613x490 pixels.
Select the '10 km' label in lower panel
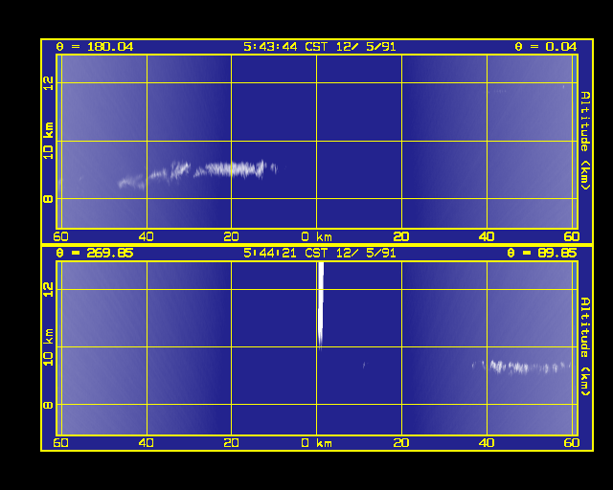tap(48, 347)
